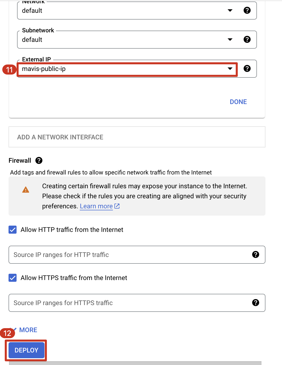Click the Network field help icon

pyautogui.click(x=247, y=10)
